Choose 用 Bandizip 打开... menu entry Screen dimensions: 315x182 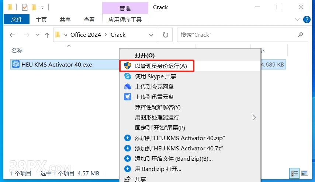click(190, 169)
